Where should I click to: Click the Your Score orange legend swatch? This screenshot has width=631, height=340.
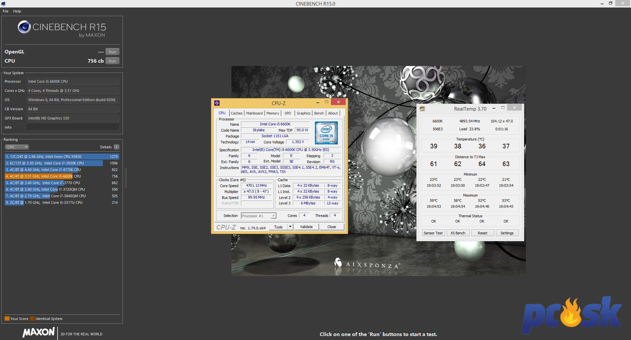(x=7, y=319)
